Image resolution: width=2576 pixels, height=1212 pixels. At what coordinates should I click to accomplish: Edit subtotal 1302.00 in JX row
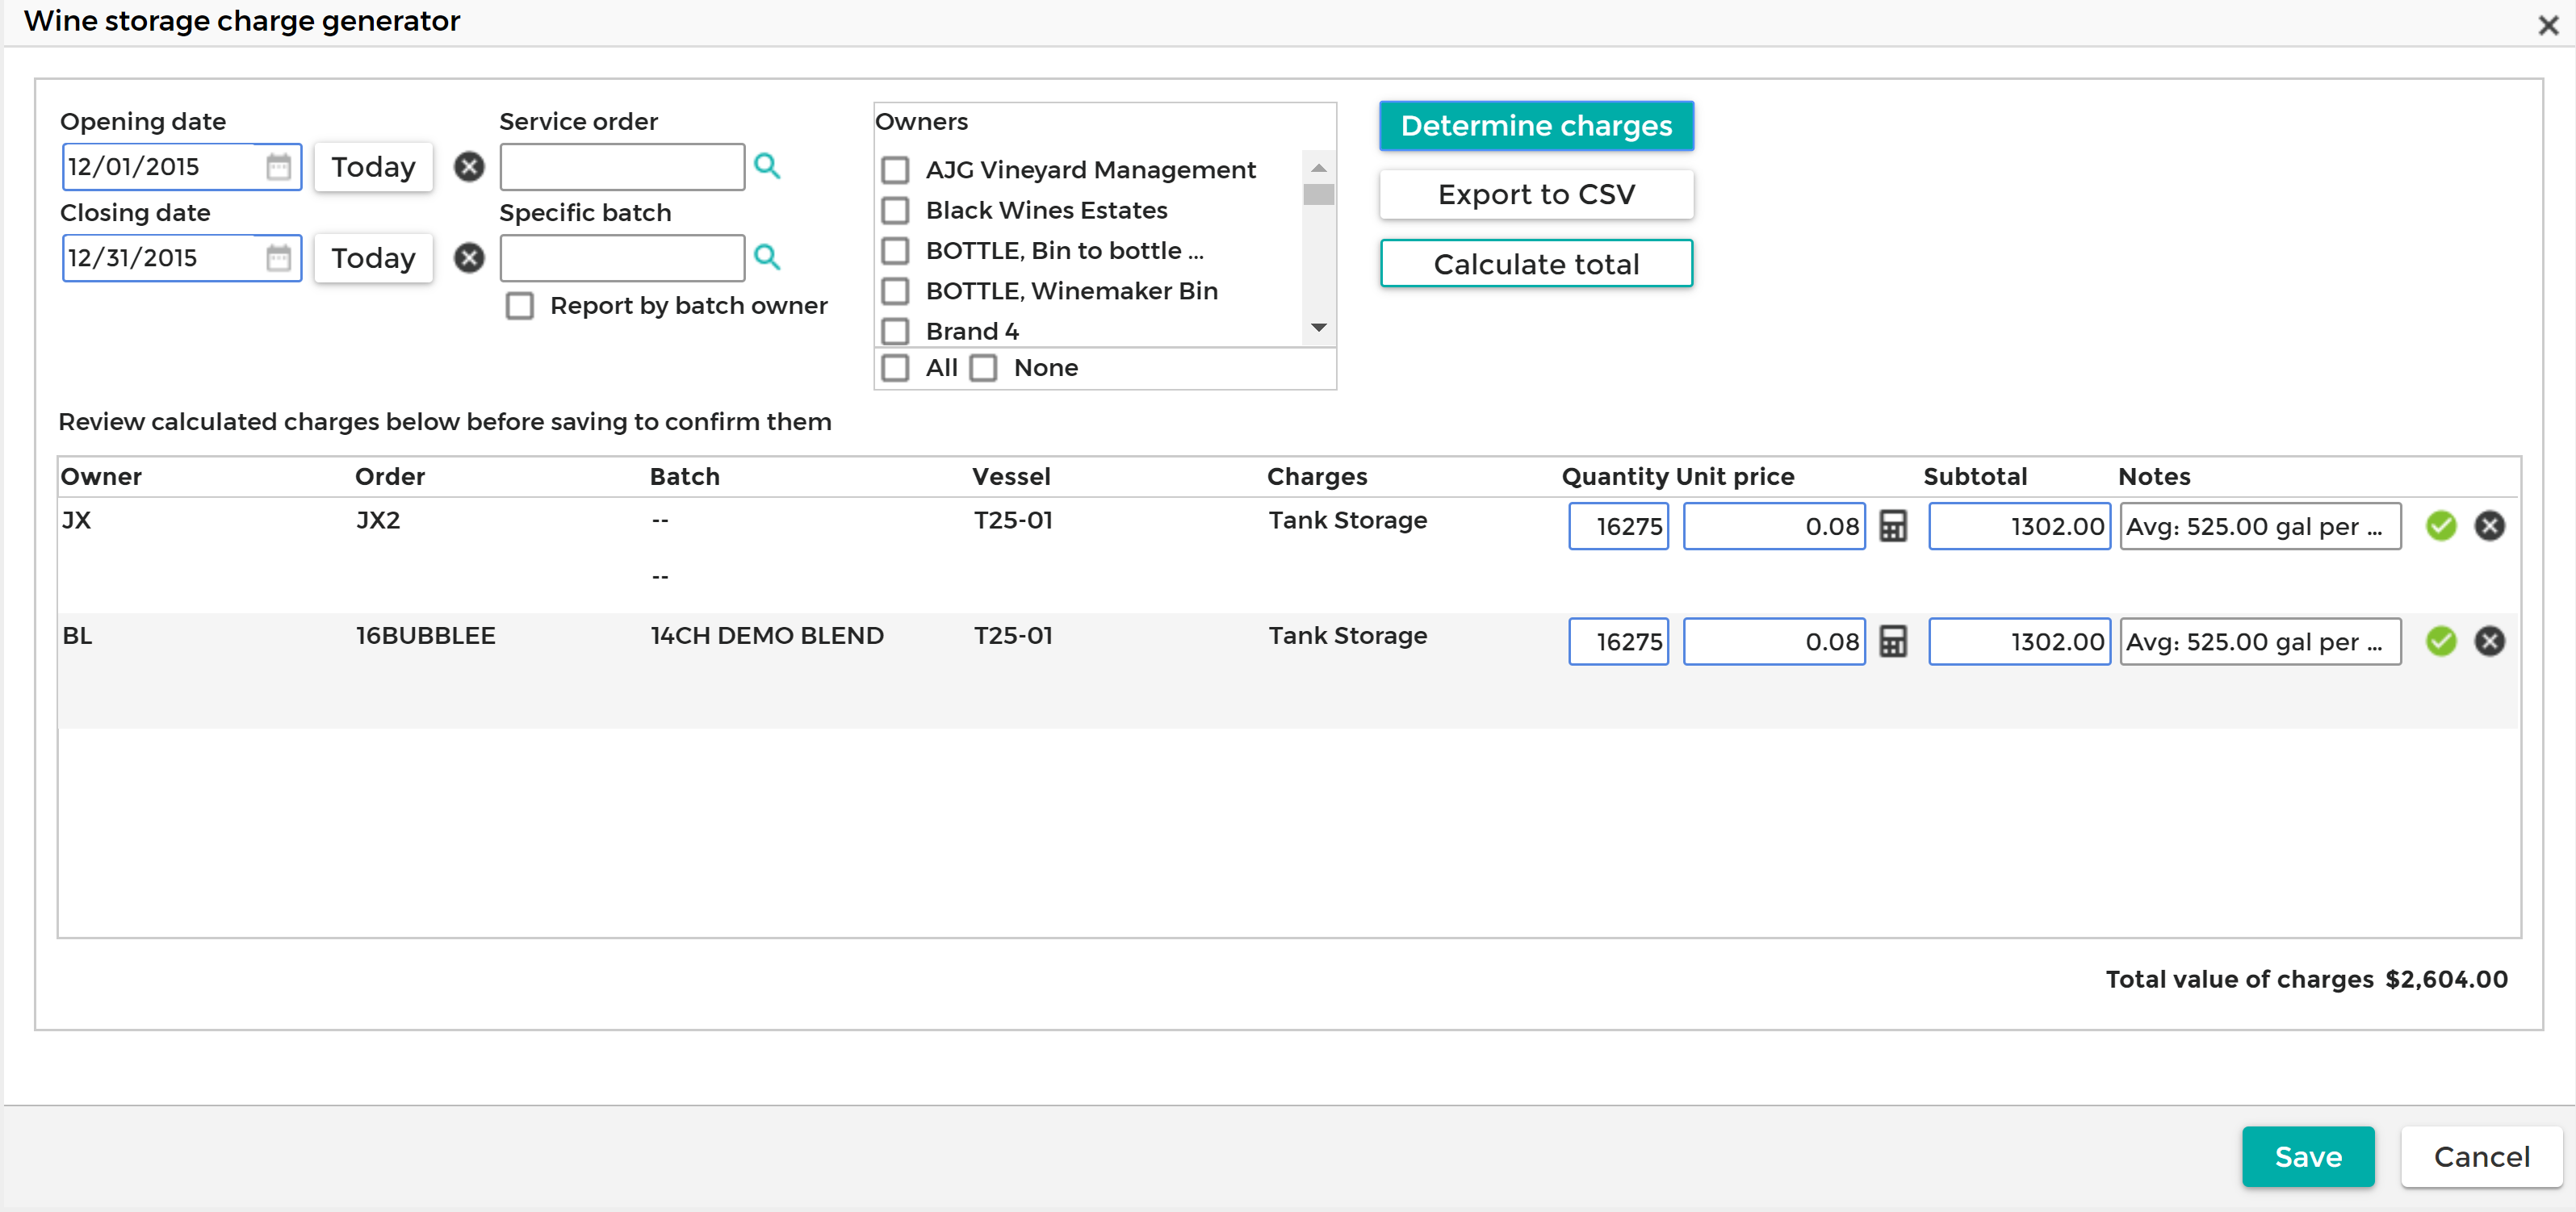click(2019, 527)
